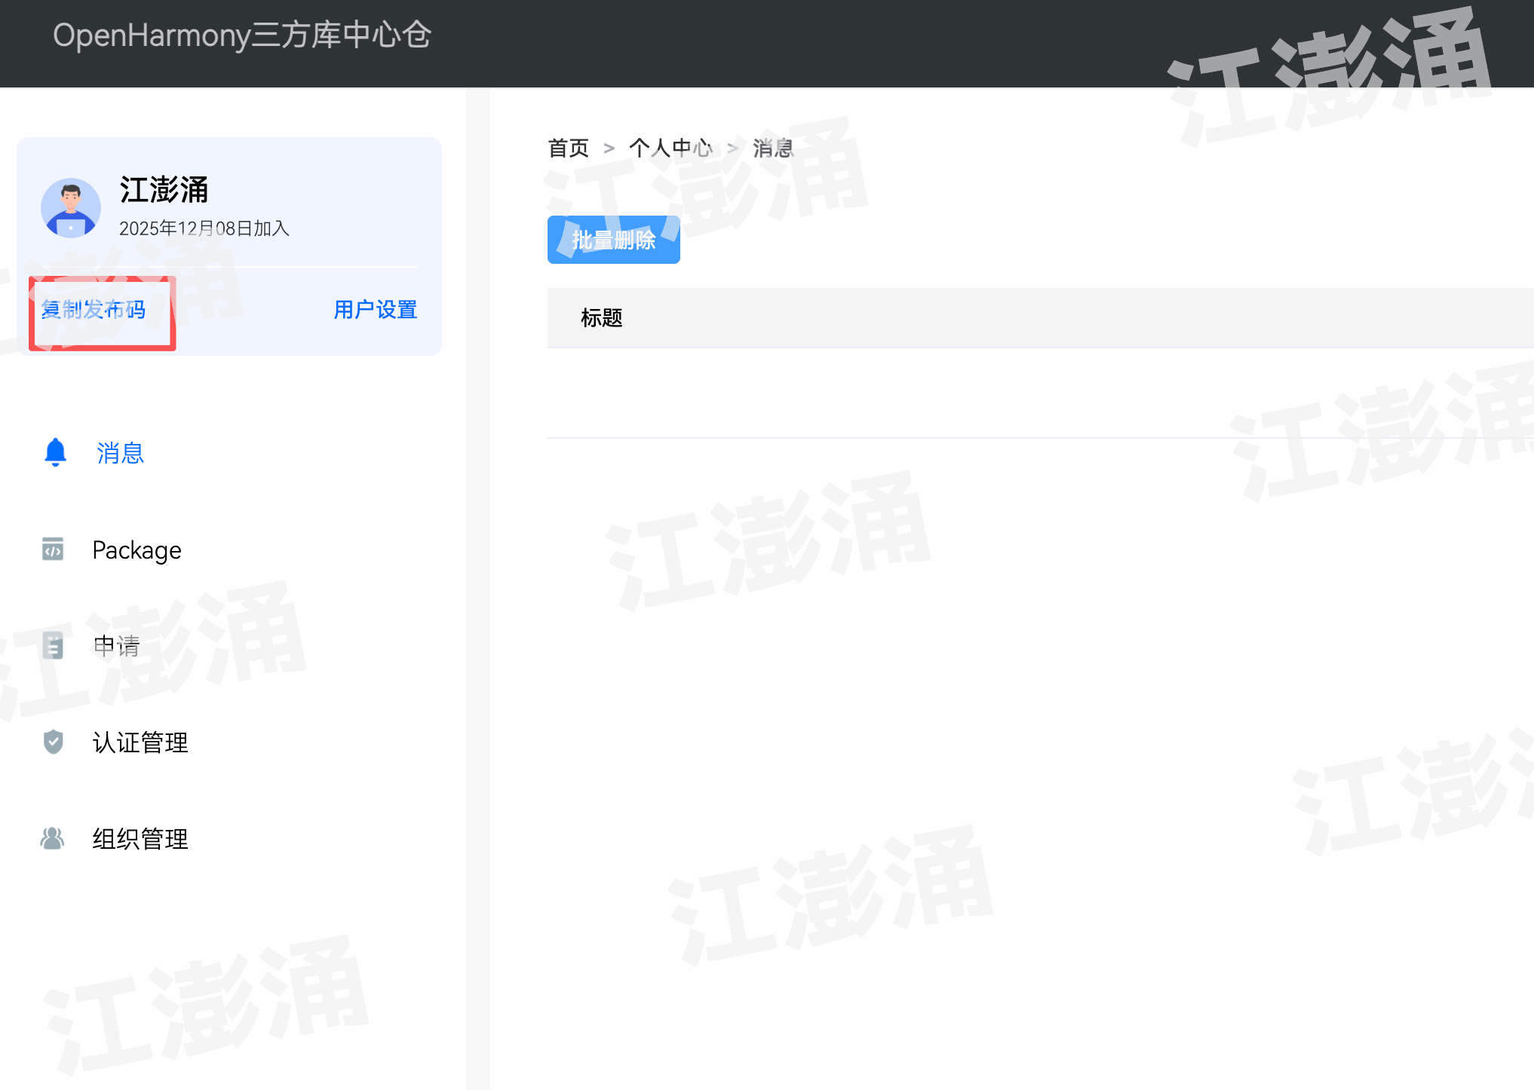
Task: Go to 首页 in the breadcrumb
Action: pos(568,148)
